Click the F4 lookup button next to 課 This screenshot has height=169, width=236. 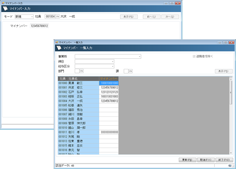click(x=130, y=71)
